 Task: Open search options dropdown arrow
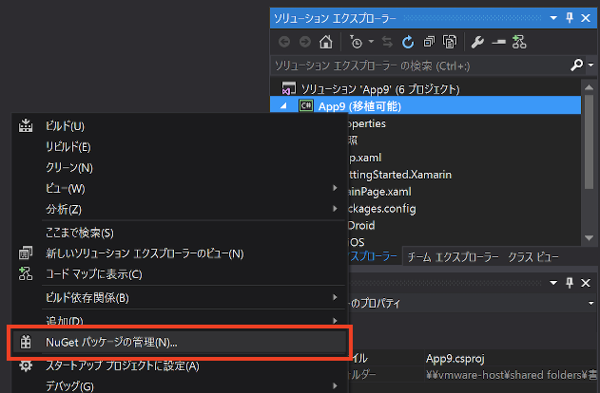click(x=590, y=65)
